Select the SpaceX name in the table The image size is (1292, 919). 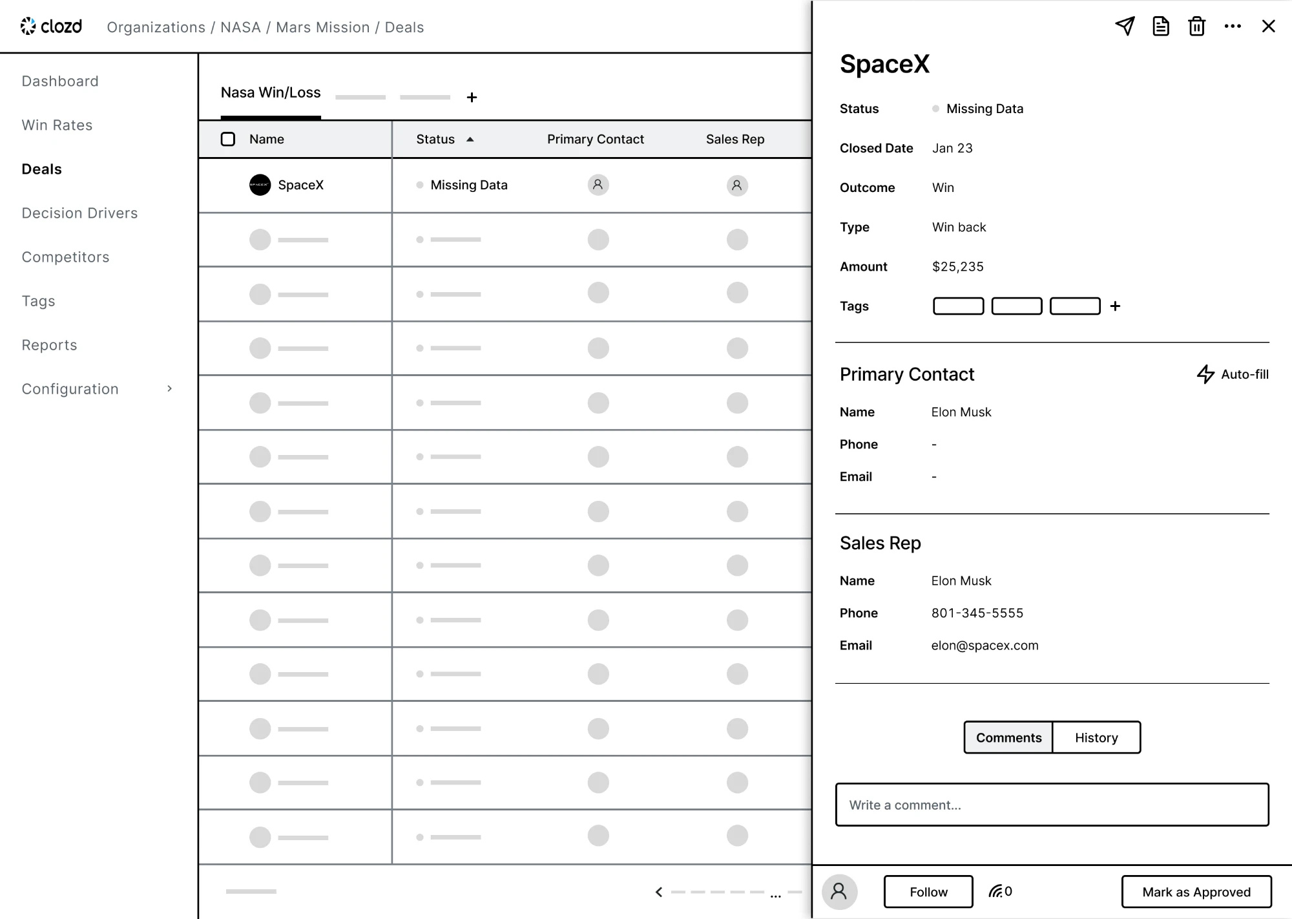tap(300, 185)
